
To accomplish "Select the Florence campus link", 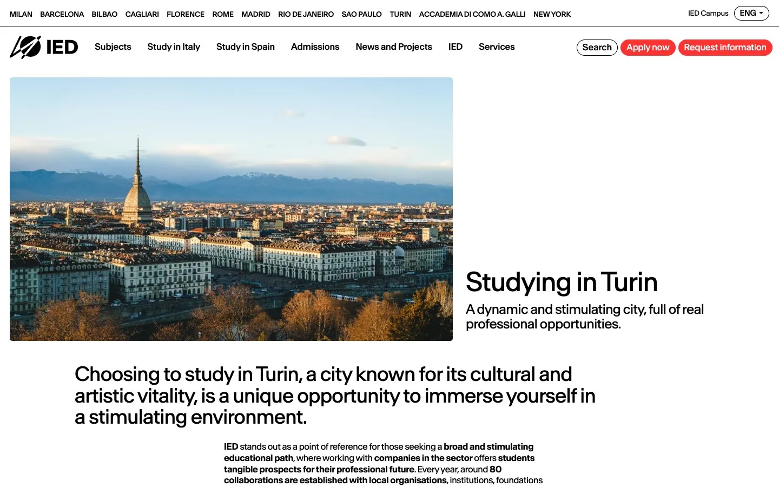I will pyautogui.click(x=186, y=14).
